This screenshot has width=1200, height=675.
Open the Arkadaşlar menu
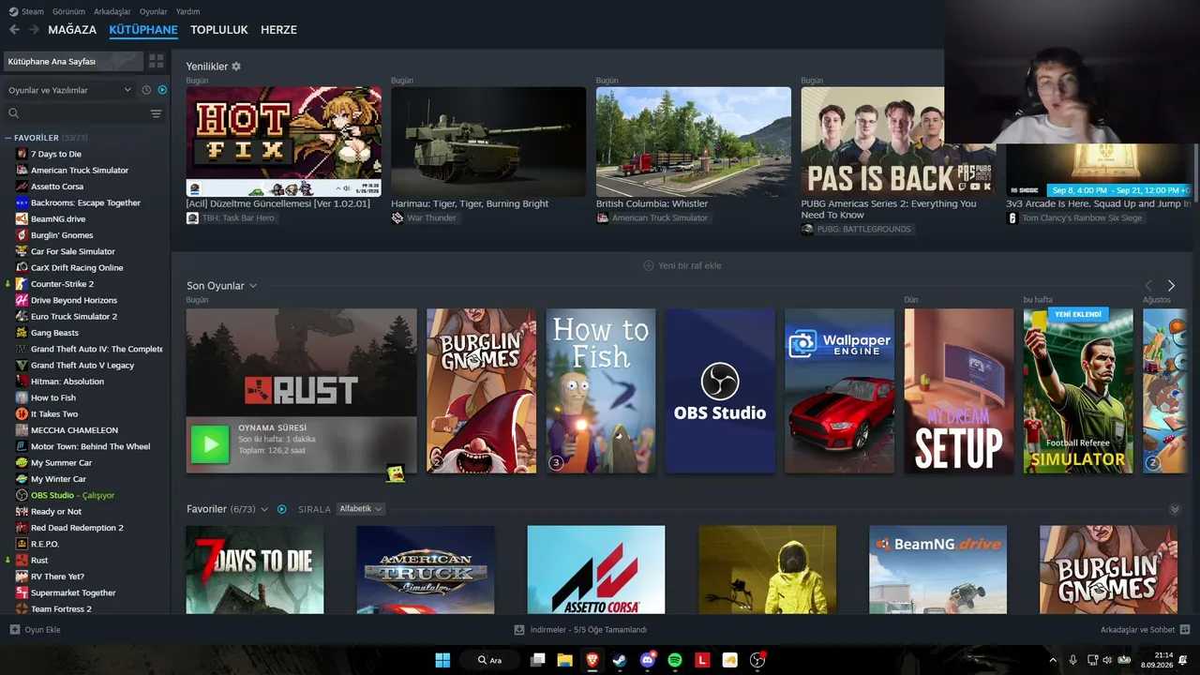[x=112, y=11]
